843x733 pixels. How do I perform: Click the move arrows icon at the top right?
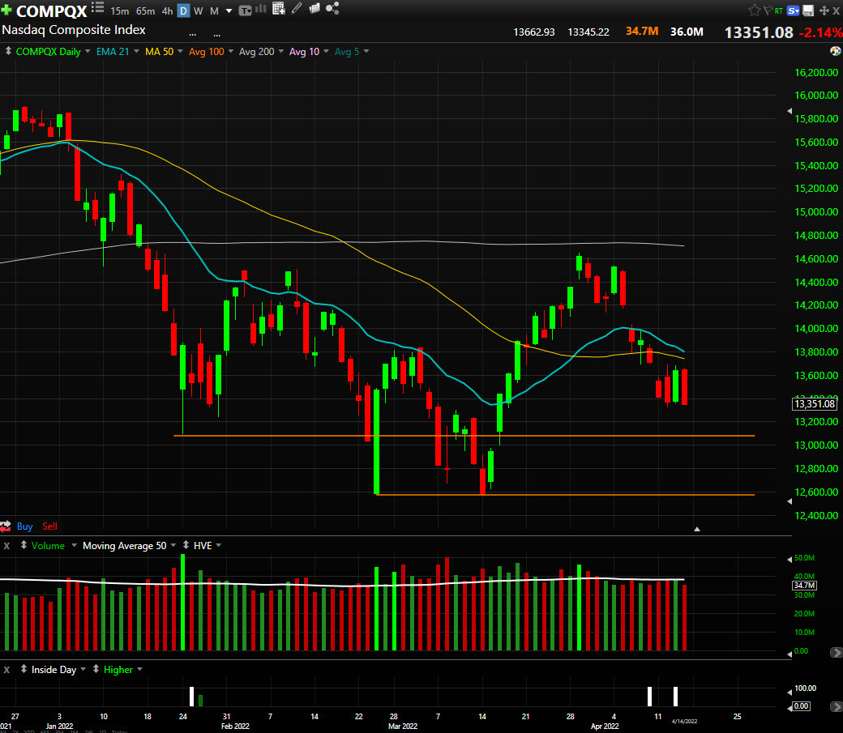tap(824, 11)
